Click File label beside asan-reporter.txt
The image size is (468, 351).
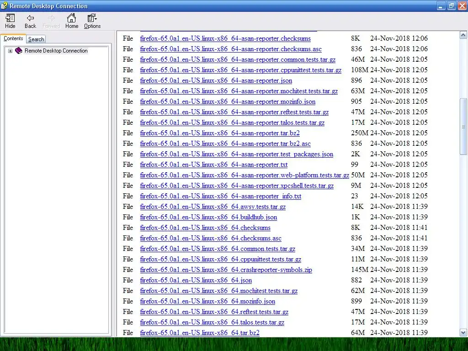[128, 165]
